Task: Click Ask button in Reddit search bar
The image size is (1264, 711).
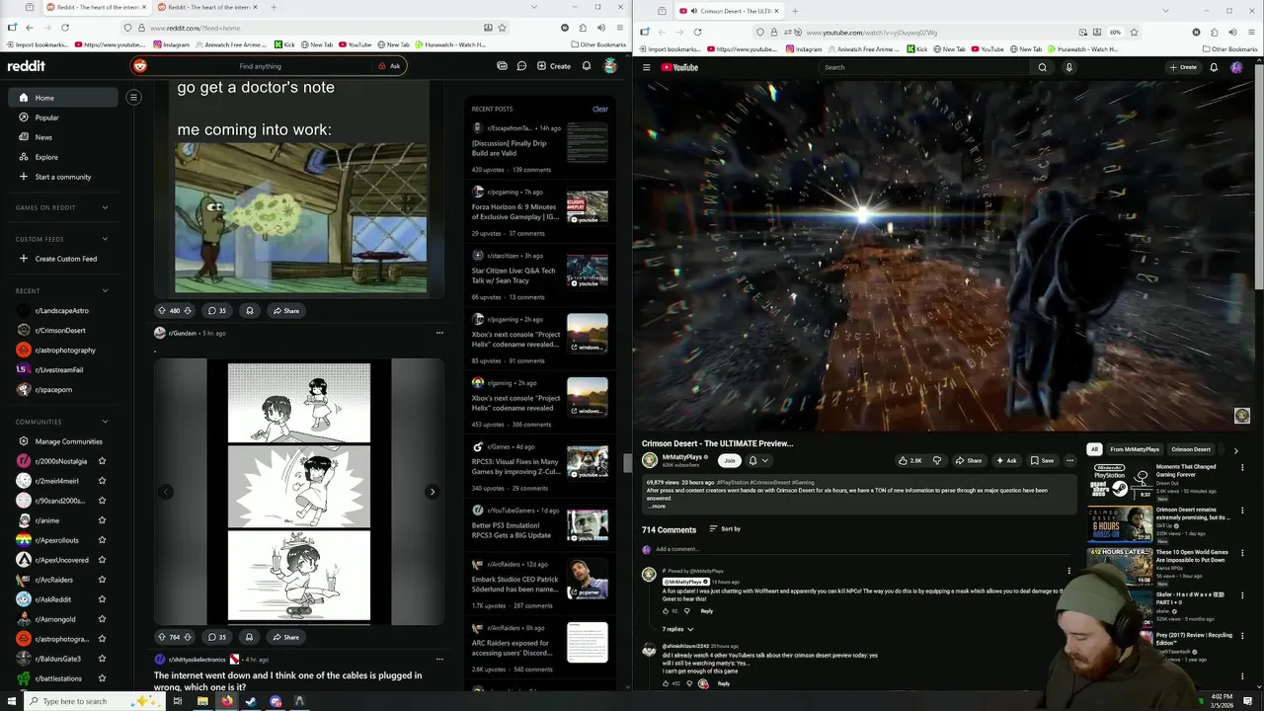Action: tap(389, 66)
